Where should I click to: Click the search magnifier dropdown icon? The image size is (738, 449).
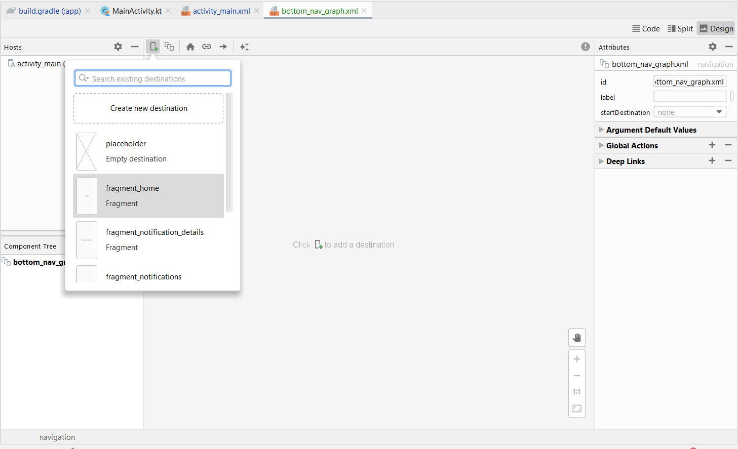(x=84, y=78)
